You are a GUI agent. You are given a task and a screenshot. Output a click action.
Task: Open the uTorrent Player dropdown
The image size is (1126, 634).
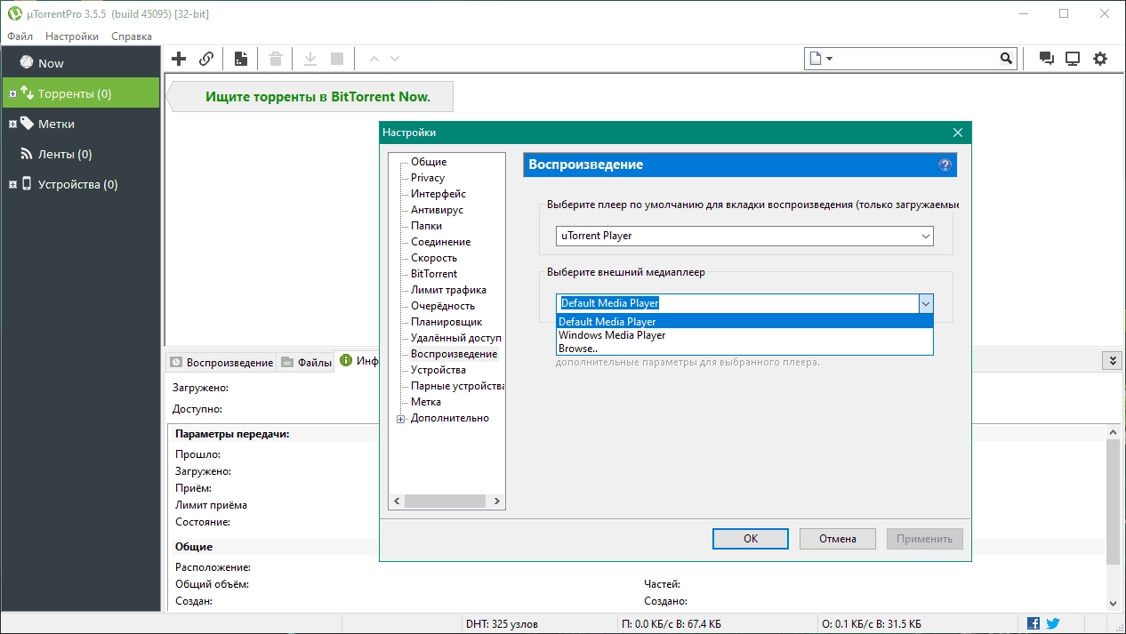[744, 236]
